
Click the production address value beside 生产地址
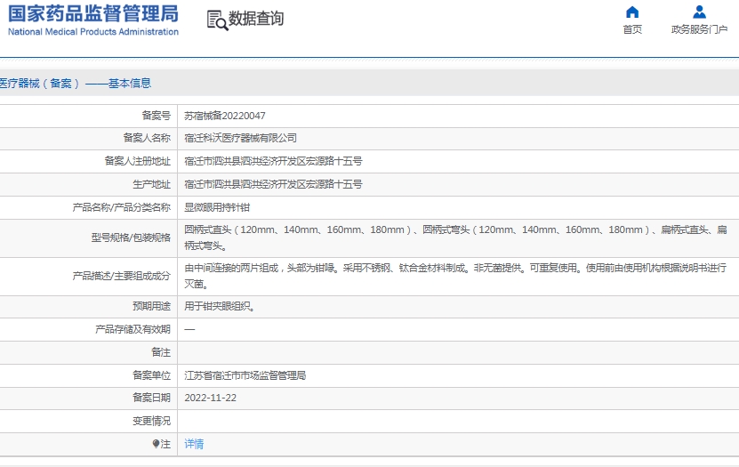tap(273, 184)
